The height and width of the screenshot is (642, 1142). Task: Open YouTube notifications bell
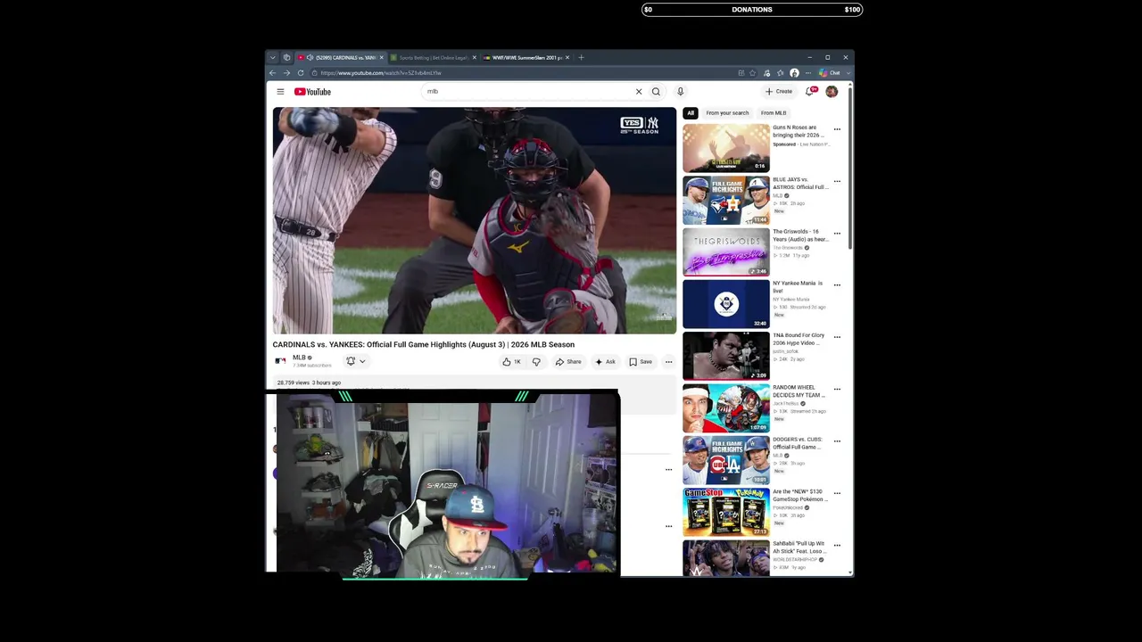pos(810,91)
